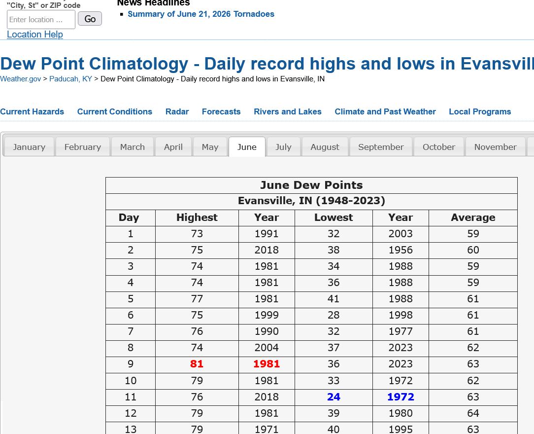The height and width of the screenshot is (434, 534).
Task: Open the Local Programs menu
Action: [480, 111]
